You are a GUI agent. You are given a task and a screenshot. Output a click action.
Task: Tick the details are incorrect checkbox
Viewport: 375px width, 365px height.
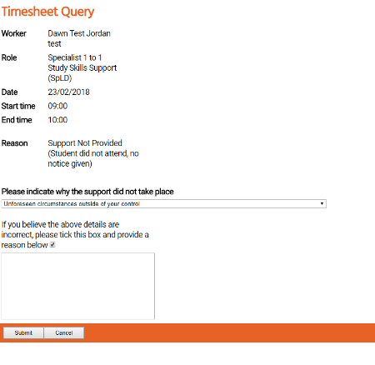click(52, 245)
